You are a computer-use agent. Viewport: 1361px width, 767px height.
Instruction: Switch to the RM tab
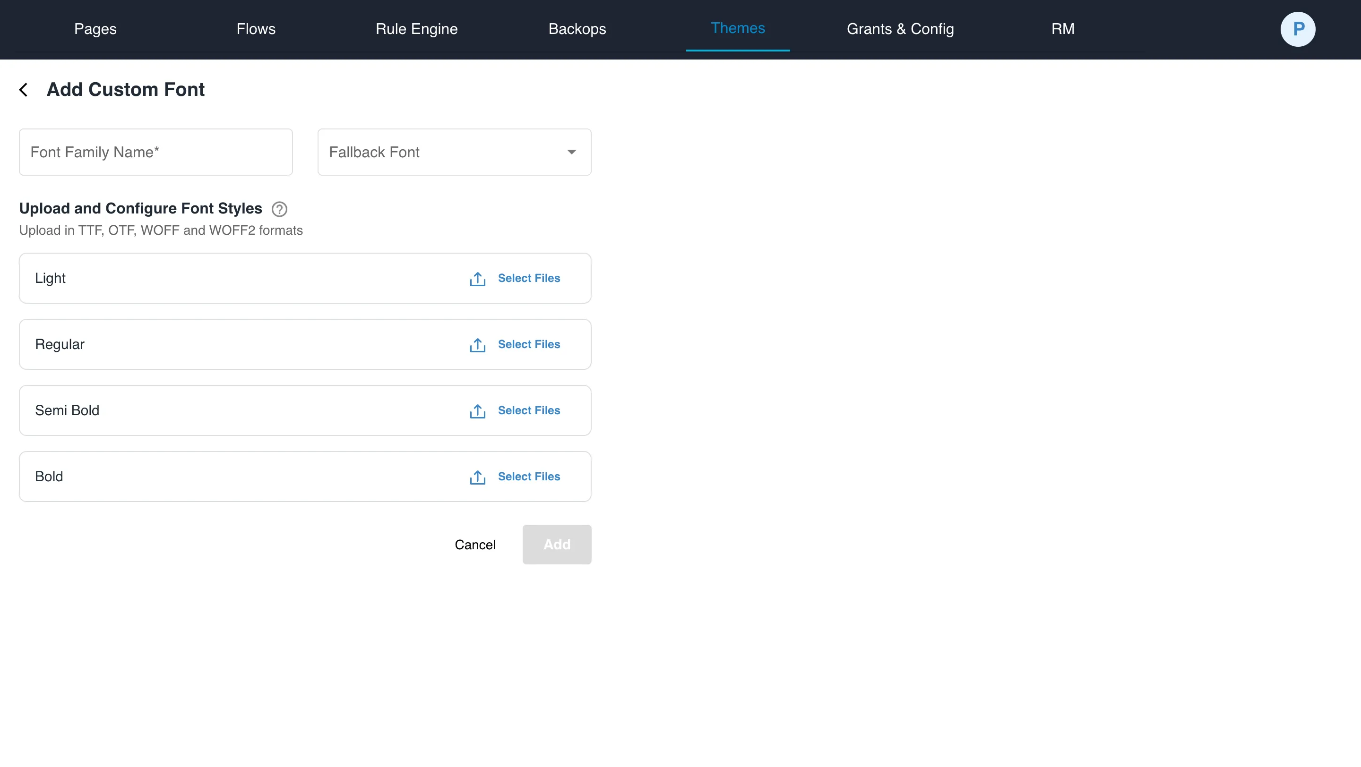click(1063, 29)
